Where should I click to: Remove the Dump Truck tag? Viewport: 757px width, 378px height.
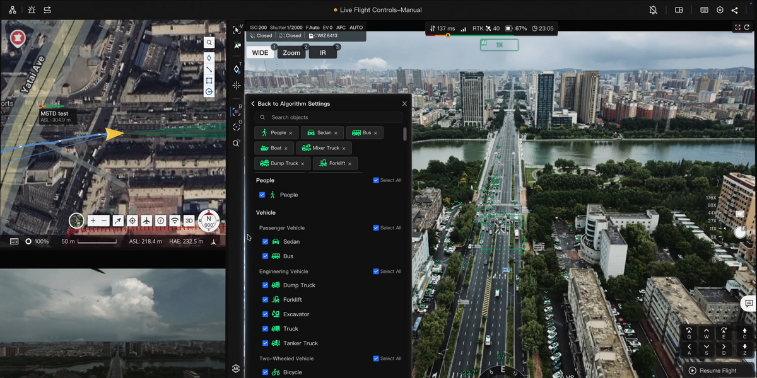302,163
